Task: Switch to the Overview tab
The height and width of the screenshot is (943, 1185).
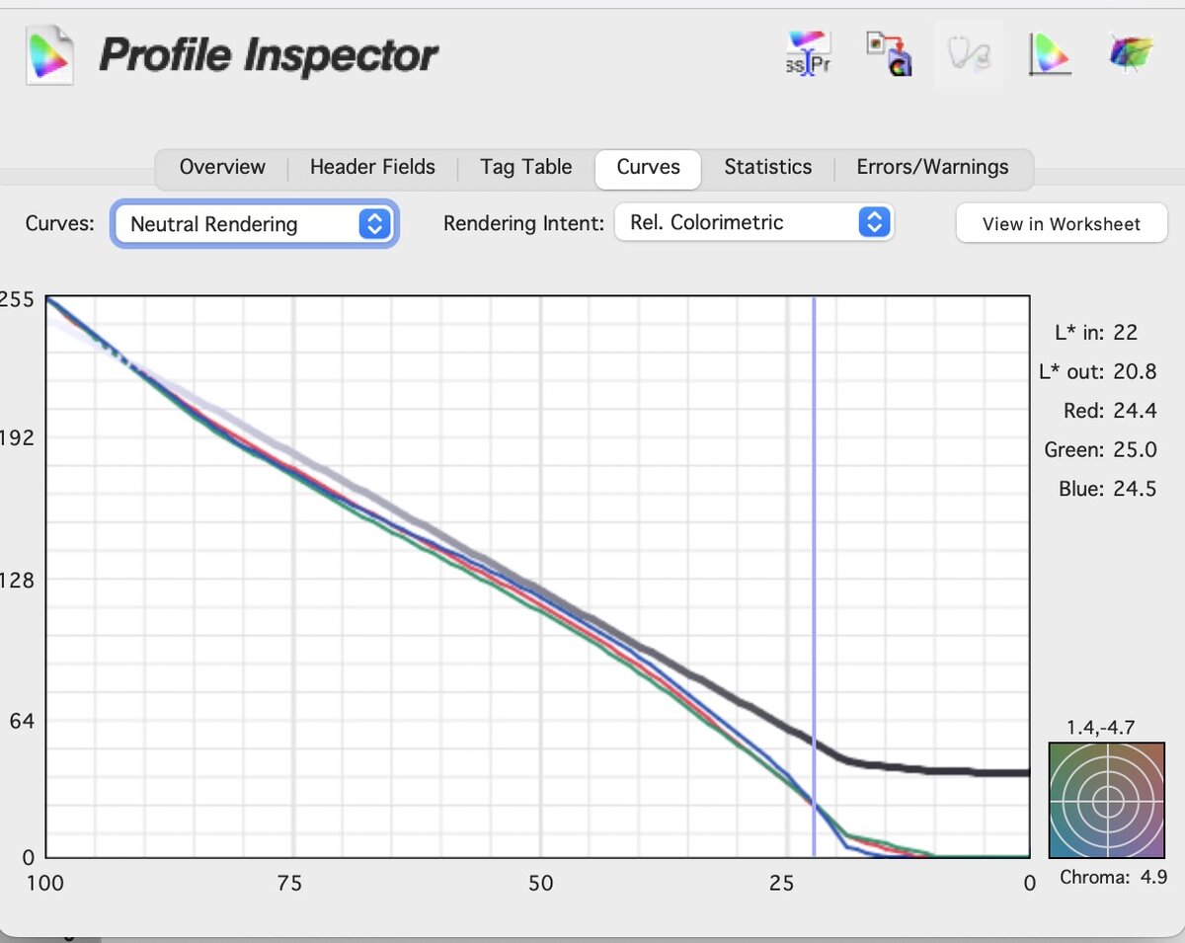Action: pyautogui.click(x=222, y=168)
